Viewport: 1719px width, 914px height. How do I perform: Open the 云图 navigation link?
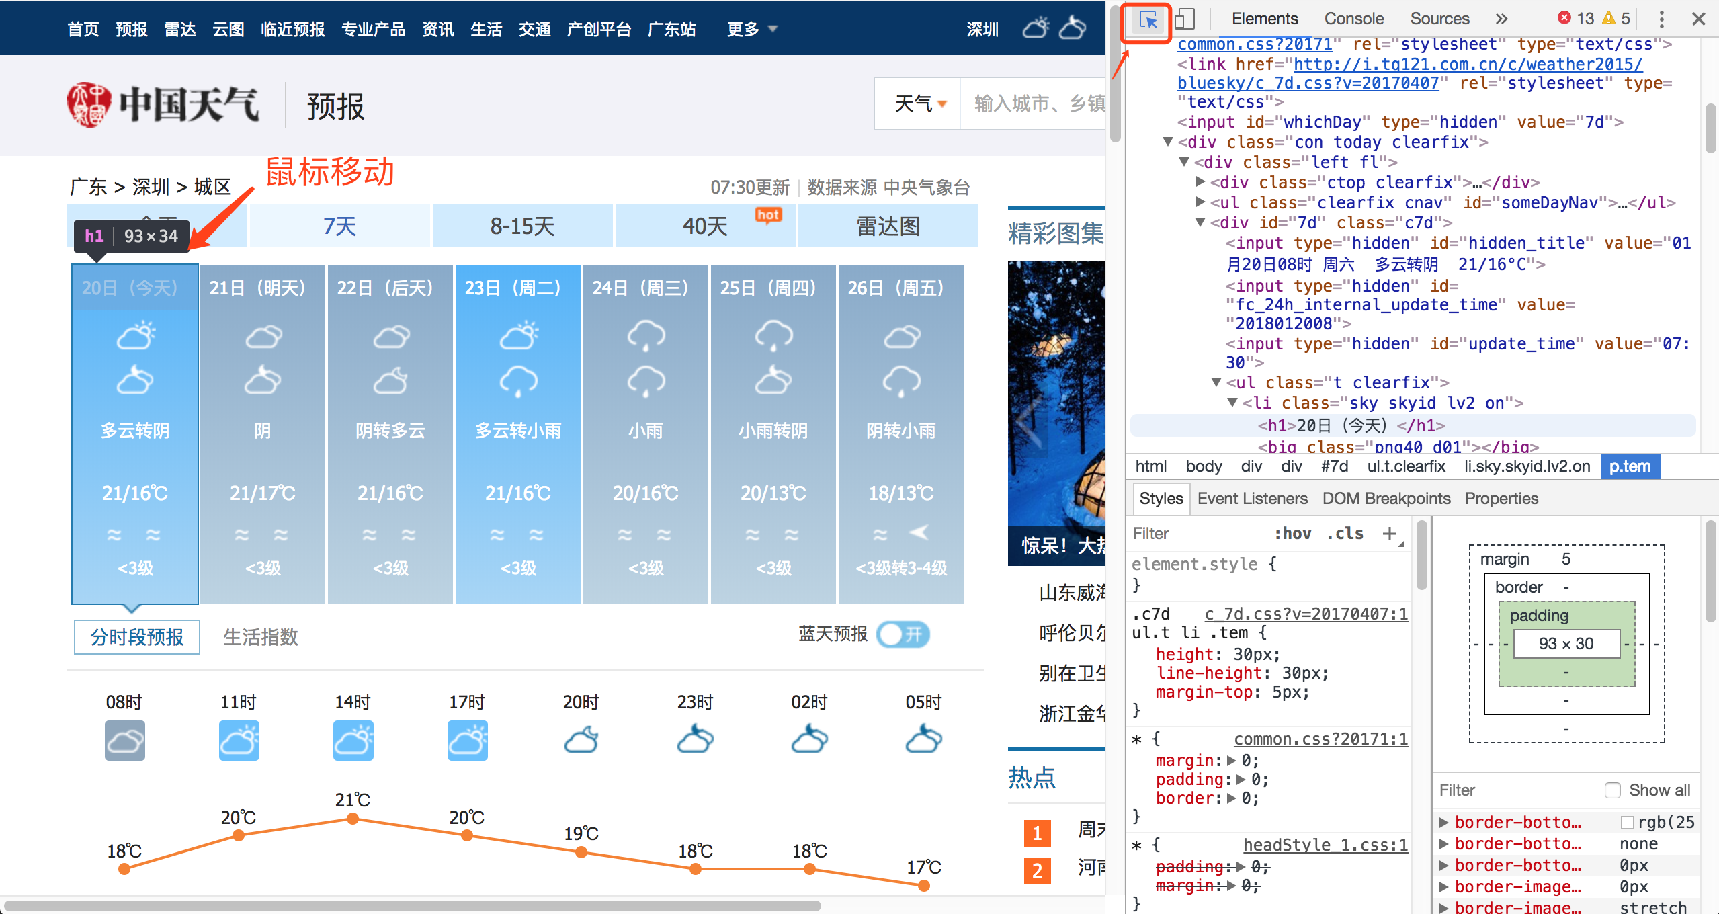click(228, 29)
